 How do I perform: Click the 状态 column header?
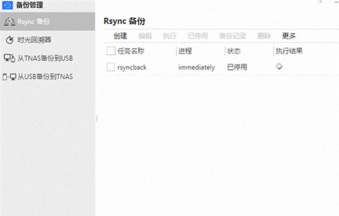tap(234, 51)
